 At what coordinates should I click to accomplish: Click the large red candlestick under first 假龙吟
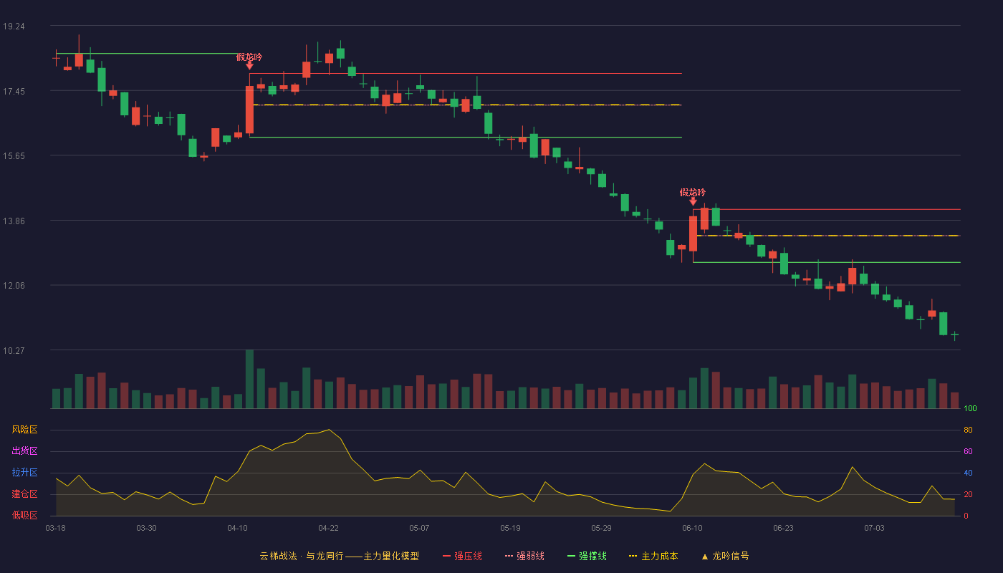point(249,110)
